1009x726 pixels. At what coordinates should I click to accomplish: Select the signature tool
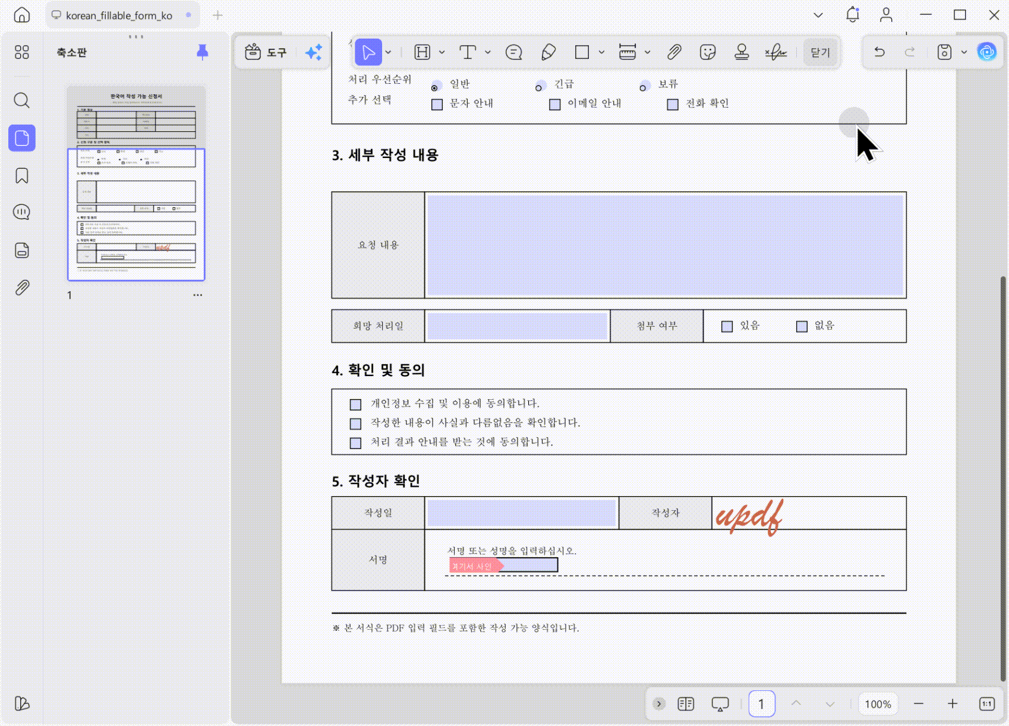(775, 52)
